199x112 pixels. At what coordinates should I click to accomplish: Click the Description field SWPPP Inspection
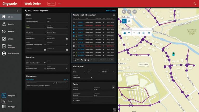point(36,21)
